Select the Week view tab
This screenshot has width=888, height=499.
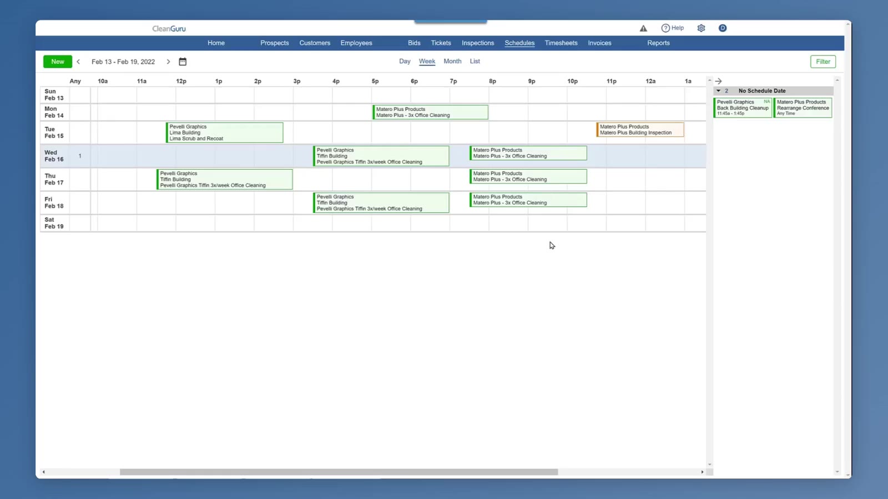coord(427,62)
